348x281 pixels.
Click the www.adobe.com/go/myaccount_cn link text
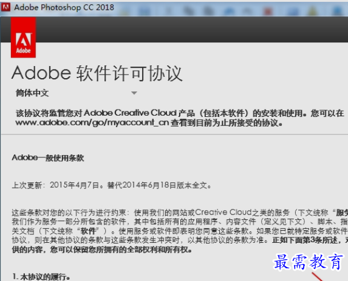92,122
